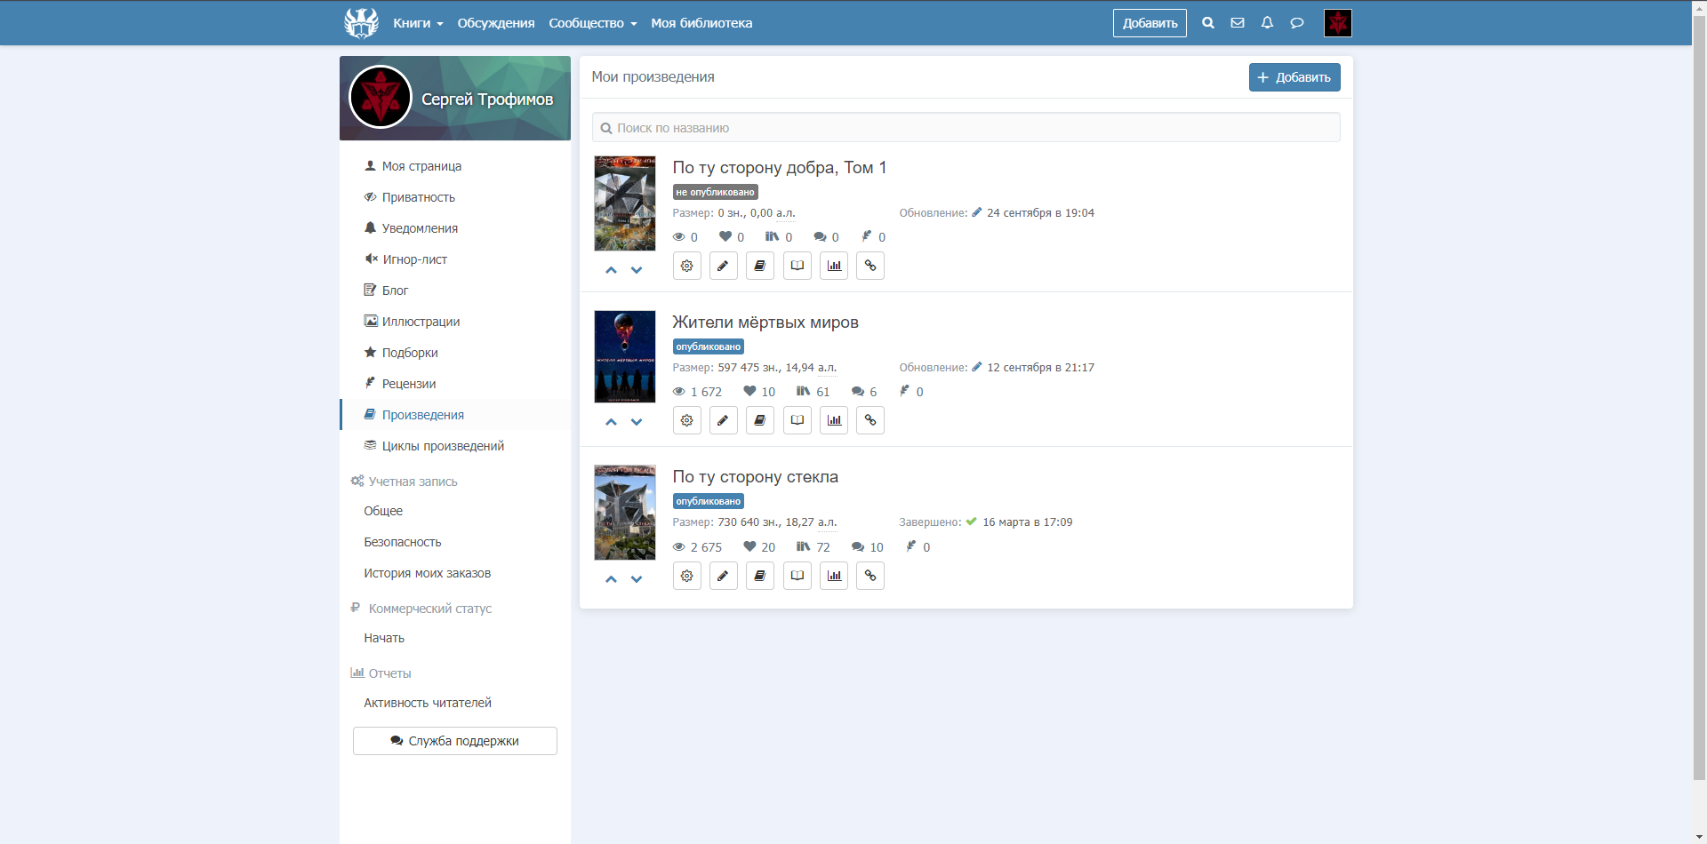Expand the «Сообщество» dropdown menu
This screenshot has height=844, width=1707.
[x=592, y=23]
